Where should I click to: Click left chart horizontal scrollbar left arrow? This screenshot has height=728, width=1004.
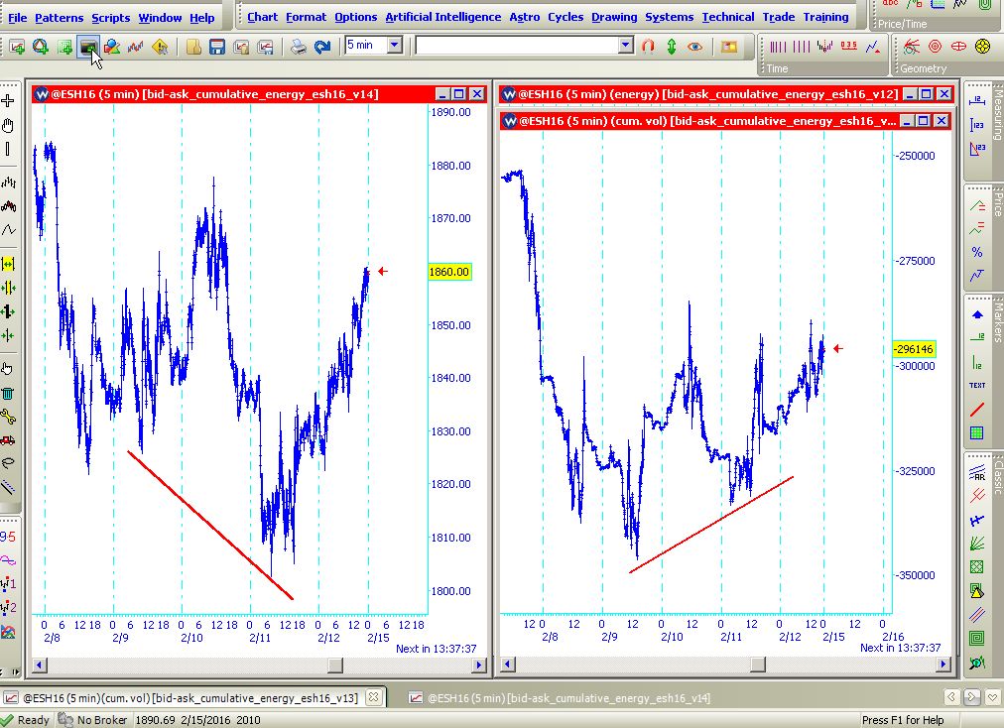pos(39,666)
